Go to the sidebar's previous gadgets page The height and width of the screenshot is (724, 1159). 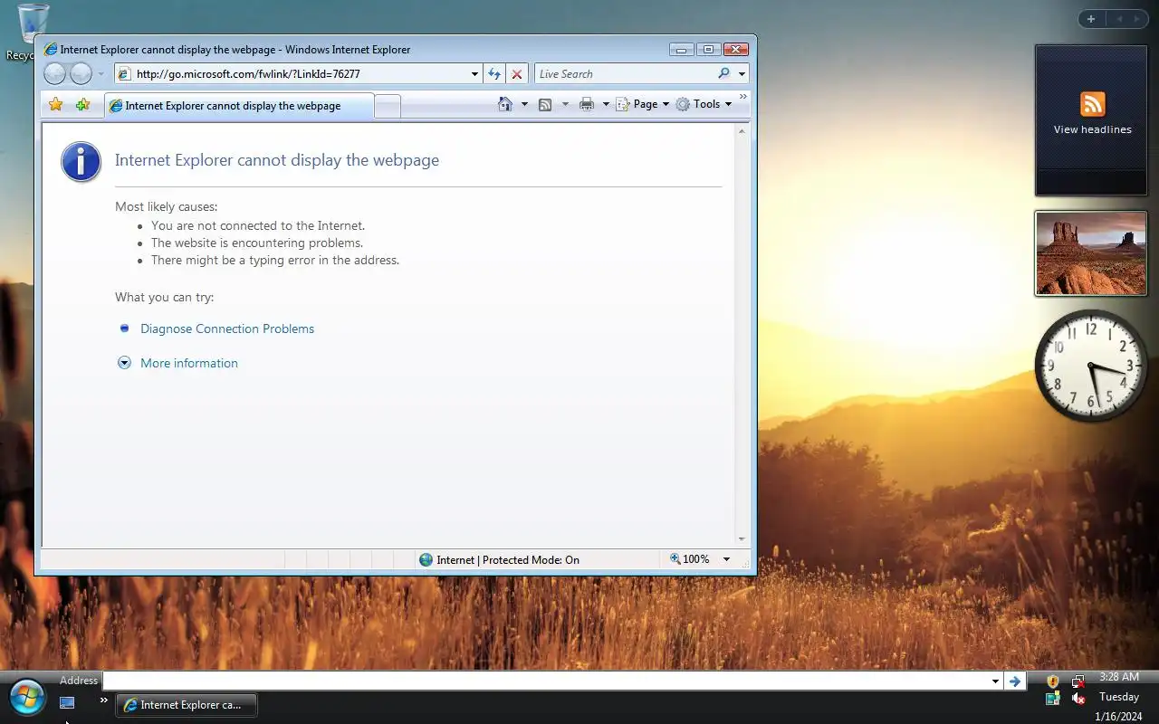pos(1118,19)
